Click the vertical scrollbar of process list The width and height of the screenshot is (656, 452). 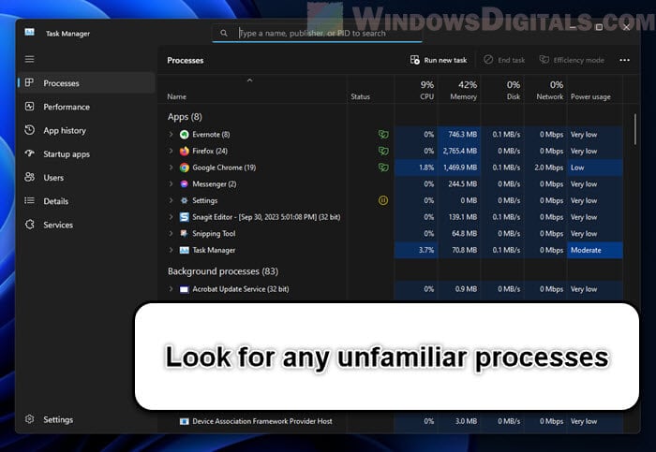[635, 129]
